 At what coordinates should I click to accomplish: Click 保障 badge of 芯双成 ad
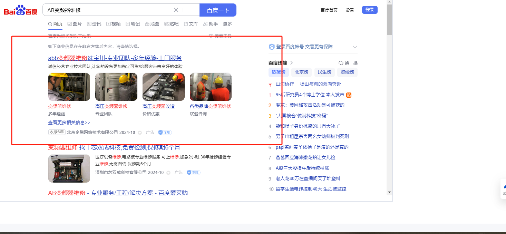[x=193, y=172]
